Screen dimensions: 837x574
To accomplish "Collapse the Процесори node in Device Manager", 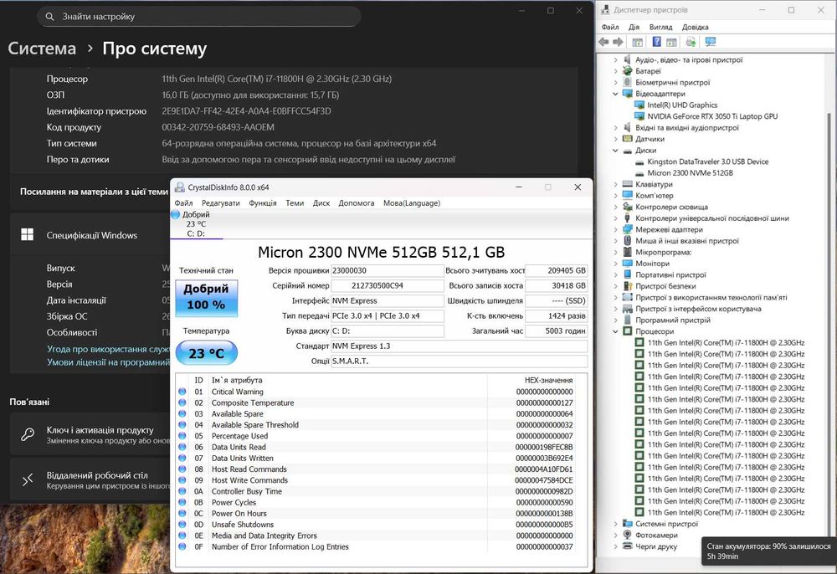I will click(615, 331).
